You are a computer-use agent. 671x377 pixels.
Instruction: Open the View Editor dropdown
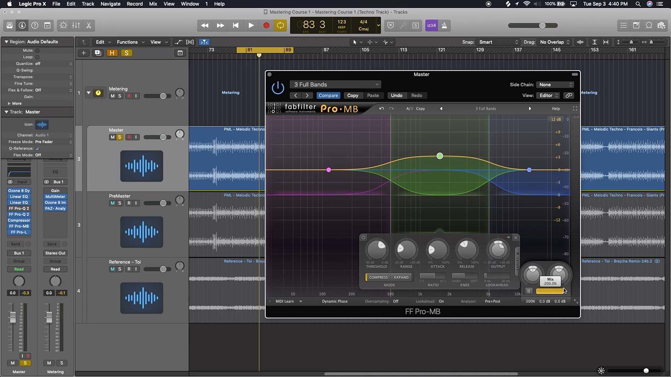[x=548, y=96]
